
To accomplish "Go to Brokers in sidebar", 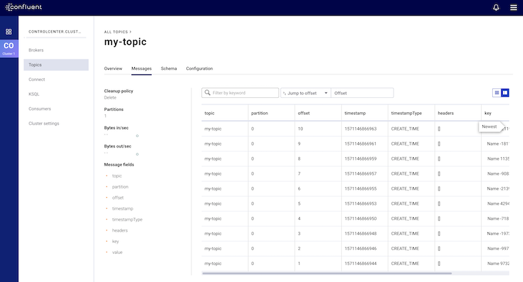I will pos(36,50).
